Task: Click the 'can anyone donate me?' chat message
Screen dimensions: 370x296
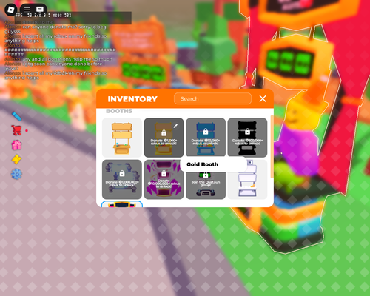Action: (x=55, y=29)
